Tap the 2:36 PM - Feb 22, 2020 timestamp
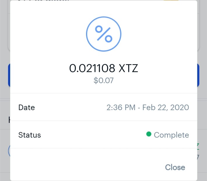The image size is (207, 181). 148,107
